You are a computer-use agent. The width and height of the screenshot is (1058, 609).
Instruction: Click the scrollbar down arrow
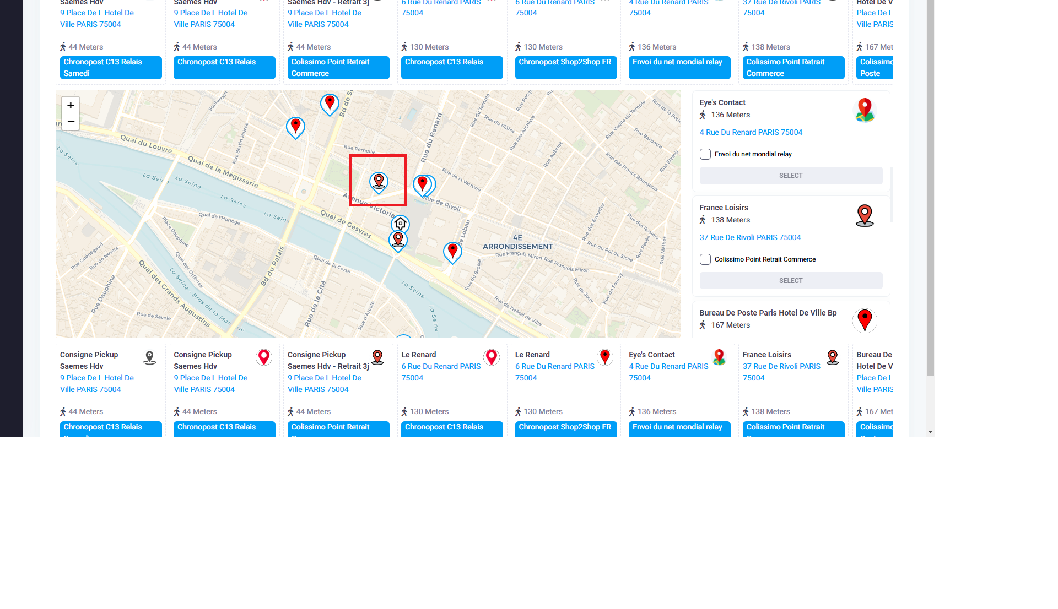coord(930,432)
